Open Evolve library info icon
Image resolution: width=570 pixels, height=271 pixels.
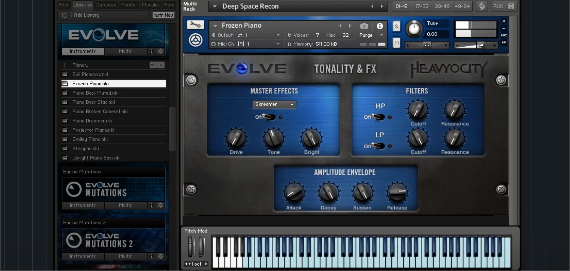(x=151, y=51)
